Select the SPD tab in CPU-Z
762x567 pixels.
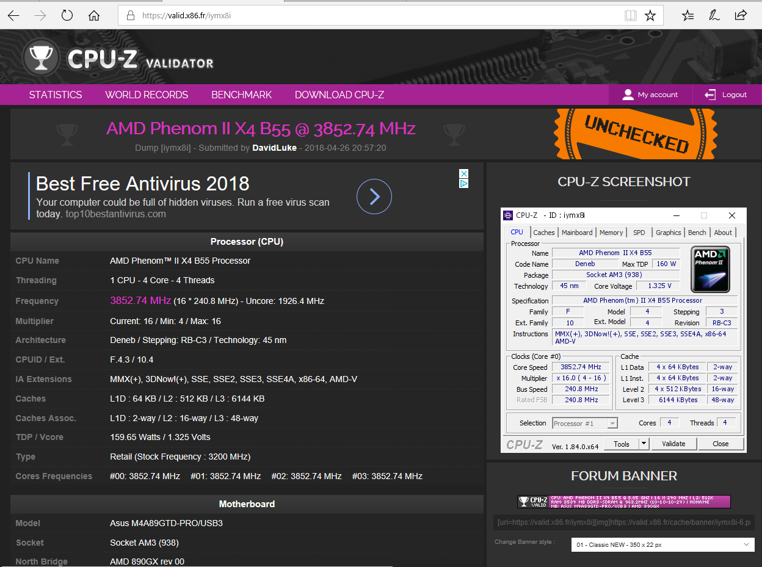pos(639,233)
